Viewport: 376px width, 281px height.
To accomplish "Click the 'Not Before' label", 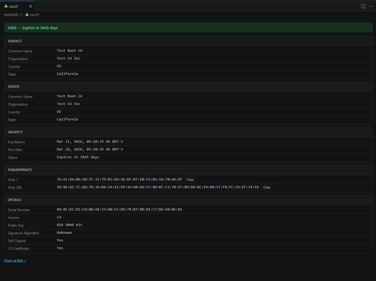I will pos(16,142).
